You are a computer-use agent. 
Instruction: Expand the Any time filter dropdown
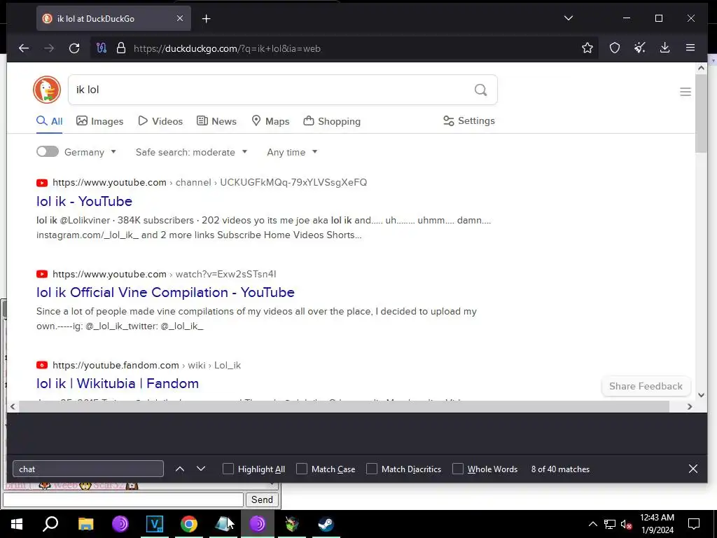pos(292,152)
